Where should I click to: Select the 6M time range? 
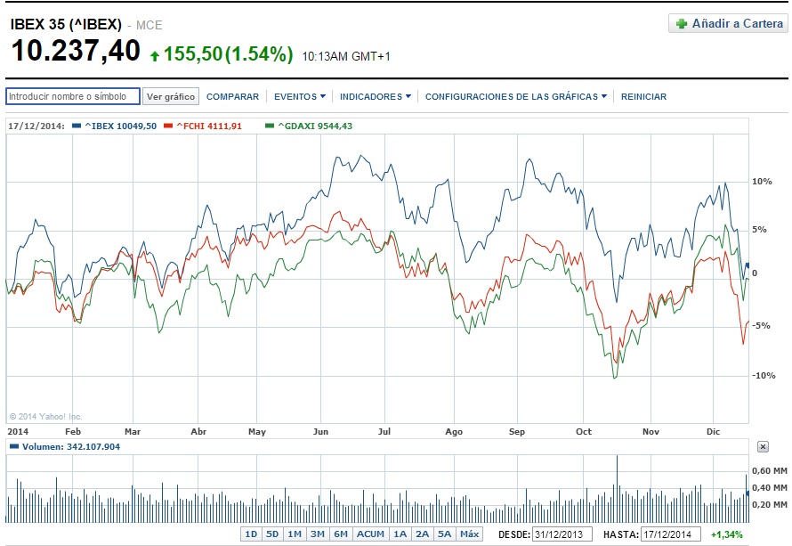(x=341, y=534)
